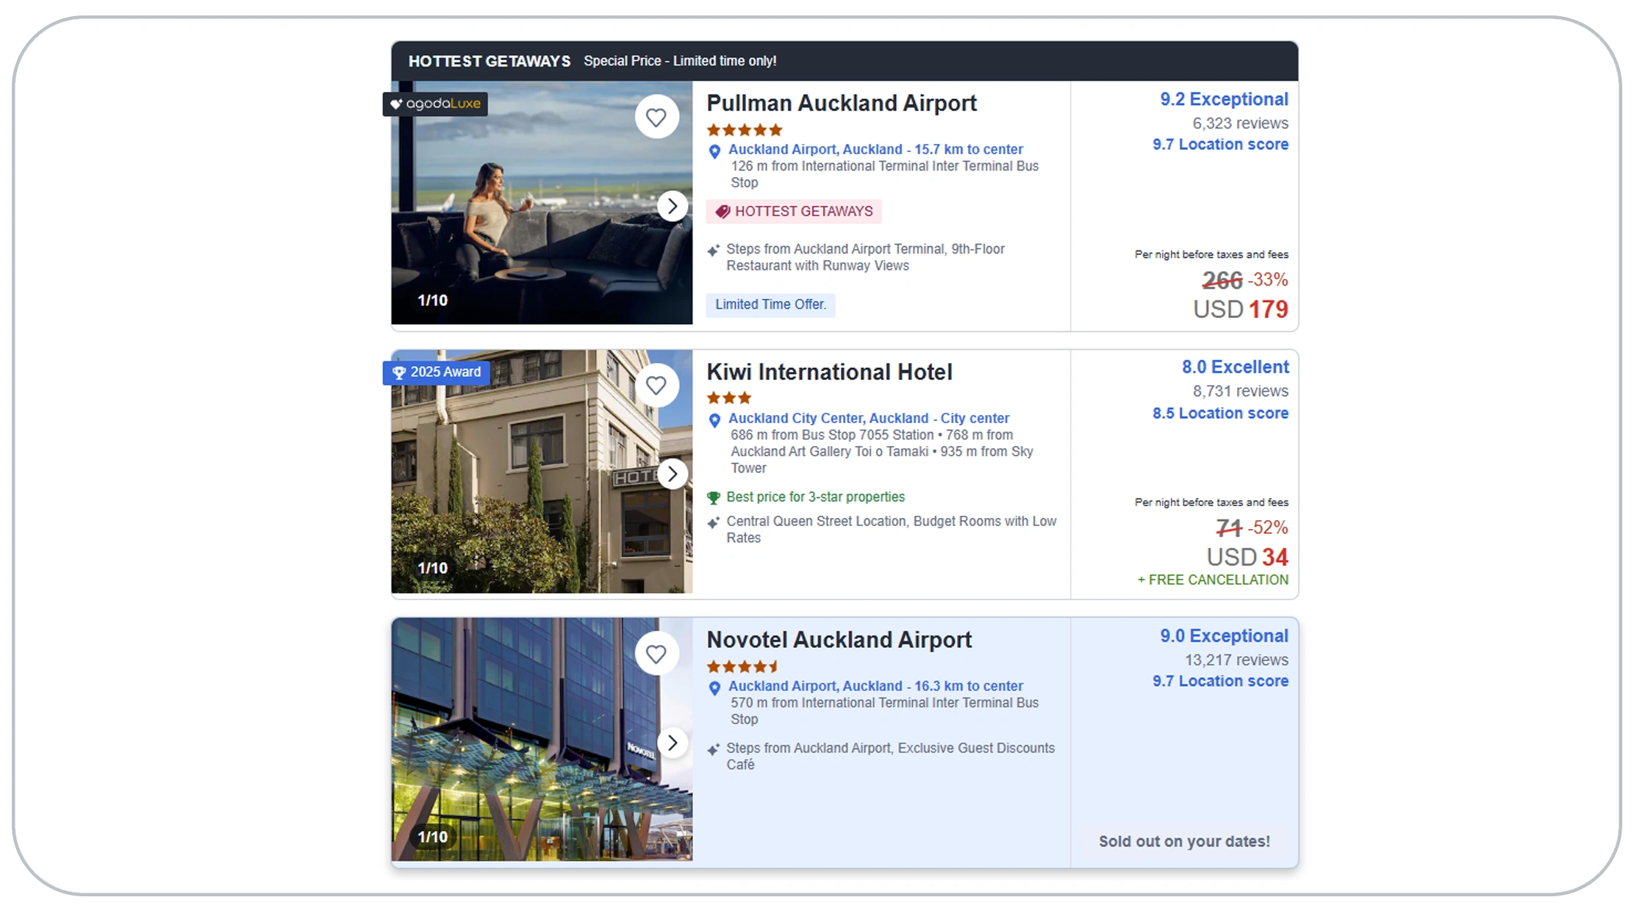Click the struck-through 266 original price
The width and height of the screenshot is (1634, 911).
point(1222,281)
